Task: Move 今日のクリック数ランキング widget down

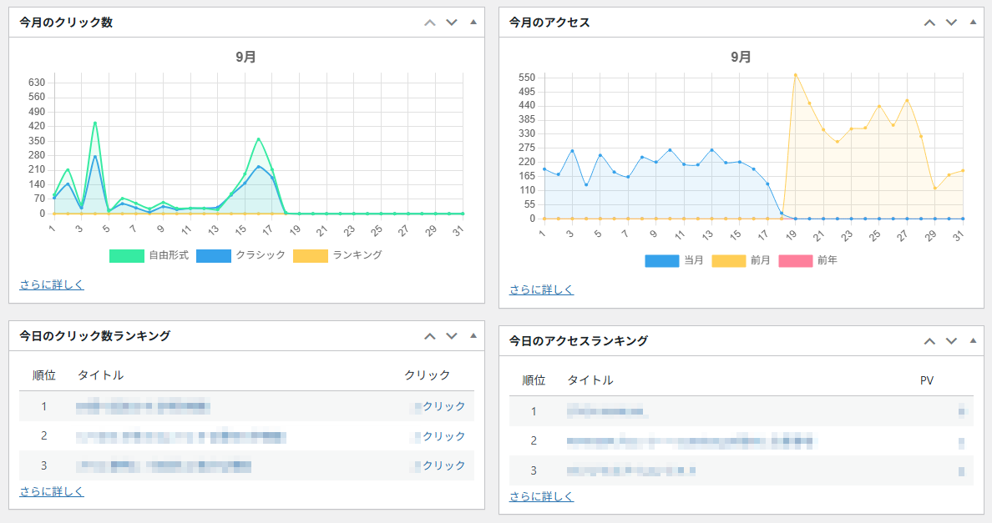Action: [x=452, y=336]
